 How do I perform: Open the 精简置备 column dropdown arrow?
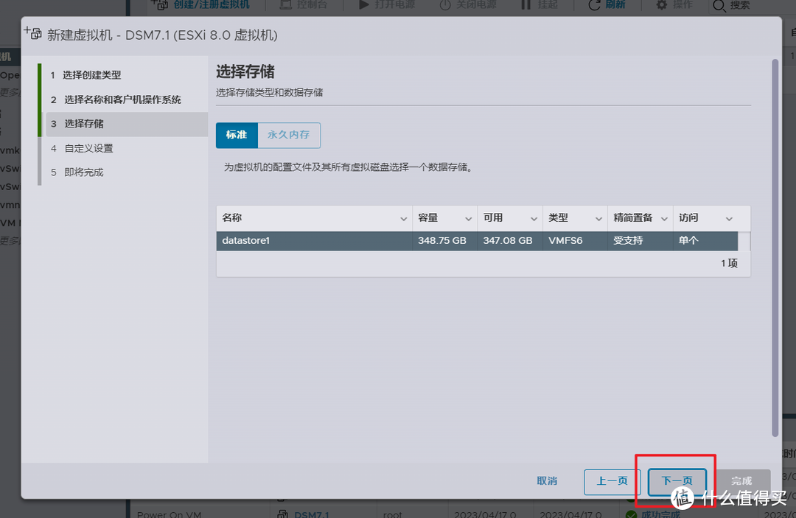point(664,219)
